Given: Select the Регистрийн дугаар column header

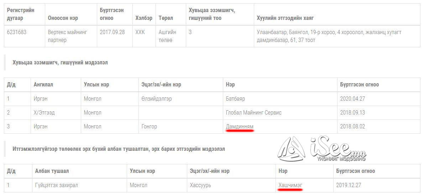Looking at the screenshot, I should 21,14.
